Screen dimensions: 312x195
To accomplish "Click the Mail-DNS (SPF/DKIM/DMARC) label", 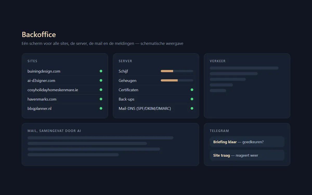I will point(145,109).
